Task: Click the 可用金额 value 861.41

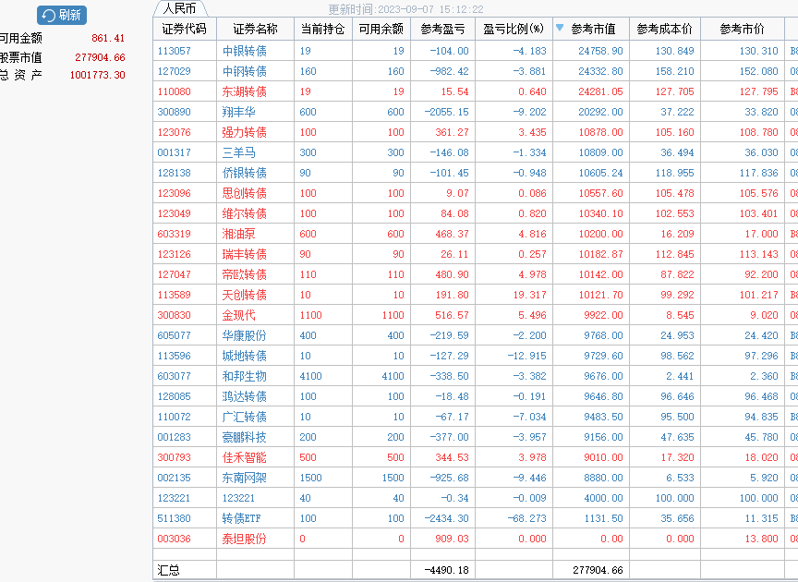Action: [x=108, y=38]
